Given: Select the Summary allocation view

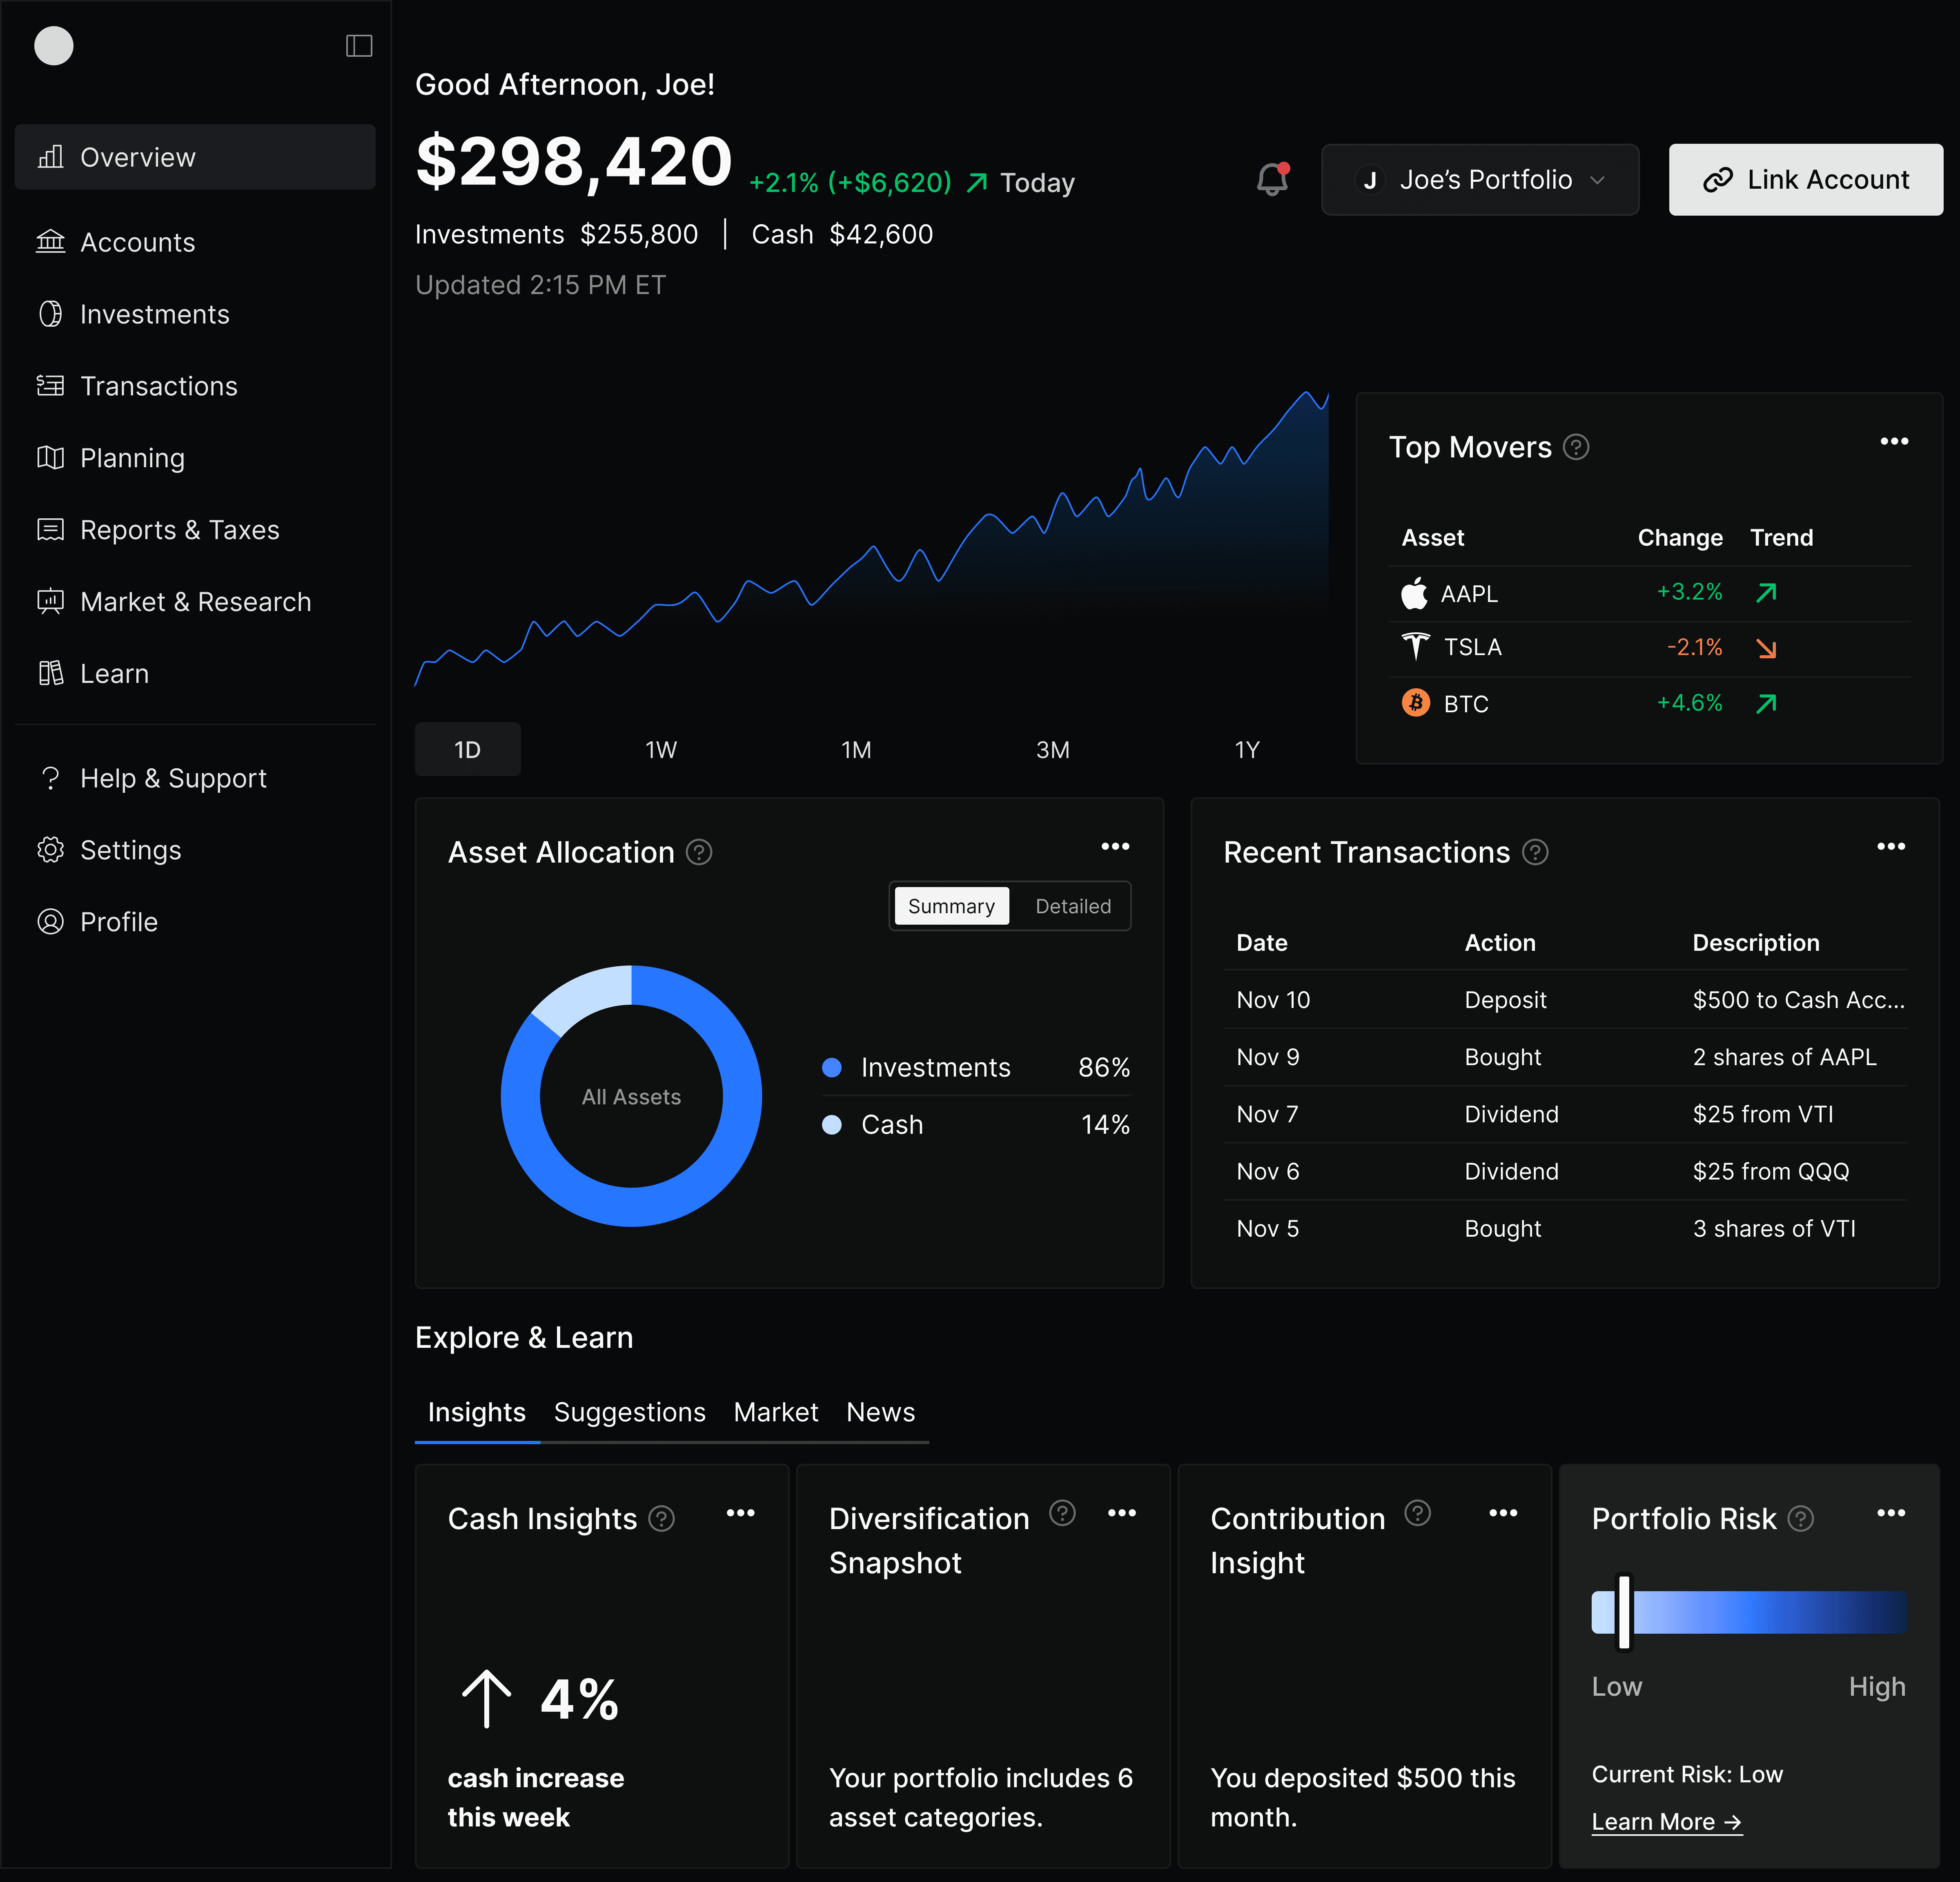Looking at the screenshot, I should [951, 906].
